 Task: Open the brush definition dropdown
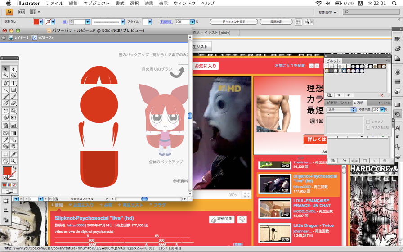click(x=123, y=22)
